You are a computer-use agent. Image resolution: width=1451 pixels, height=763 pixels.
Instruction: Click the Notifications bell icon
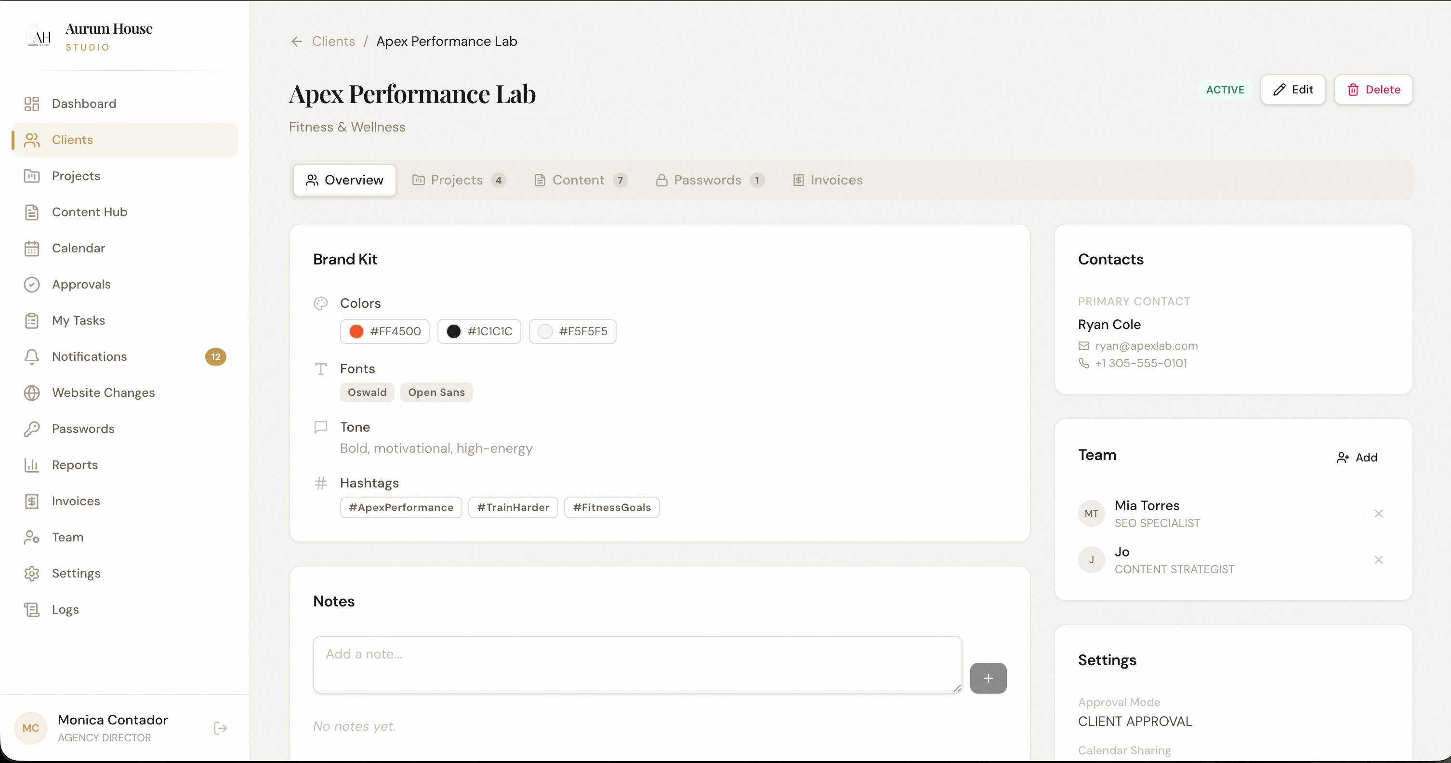(x=32, y=356)
